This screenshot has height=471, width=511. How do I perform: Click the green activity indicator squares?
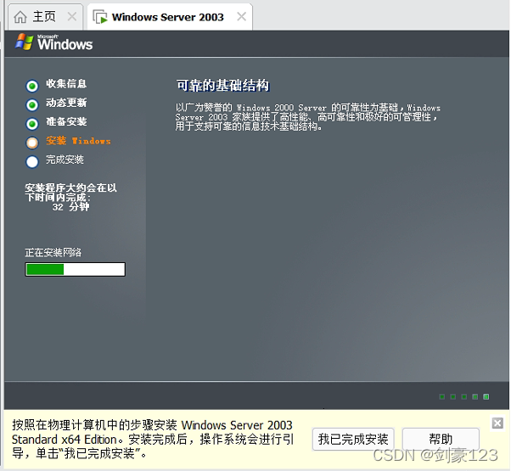(x=464, y=396)
